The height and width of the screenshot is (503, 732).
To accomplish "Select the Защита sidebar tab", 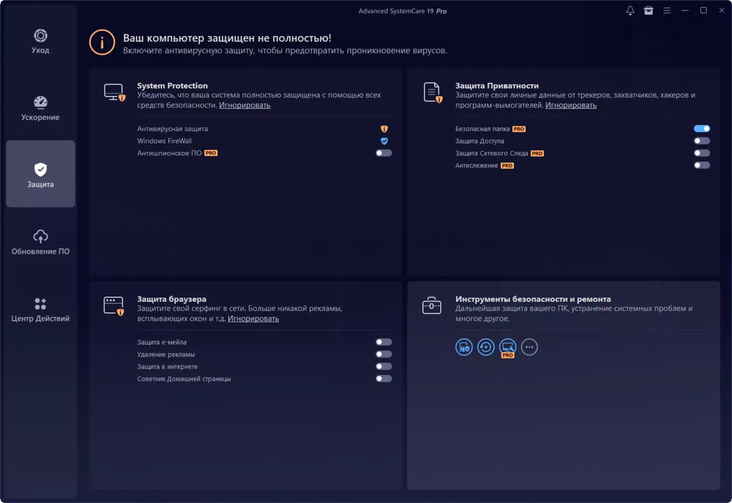I will 40,174.
